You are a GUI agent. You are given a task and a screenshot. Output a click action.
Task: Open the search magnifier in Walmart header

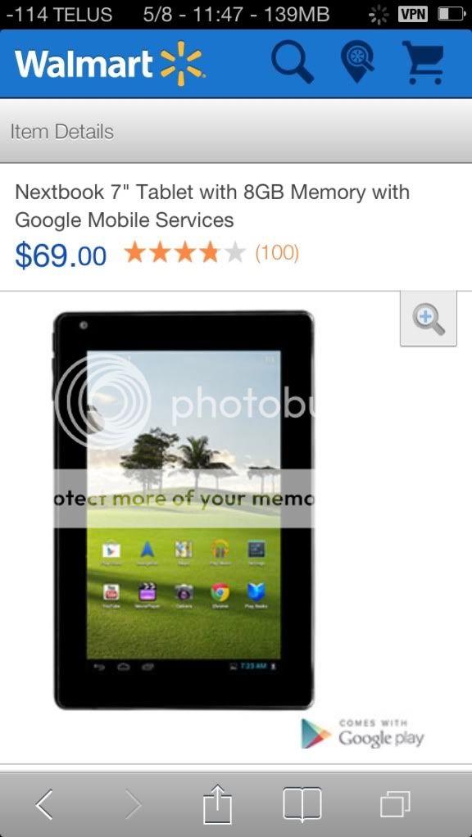[292, 62]
